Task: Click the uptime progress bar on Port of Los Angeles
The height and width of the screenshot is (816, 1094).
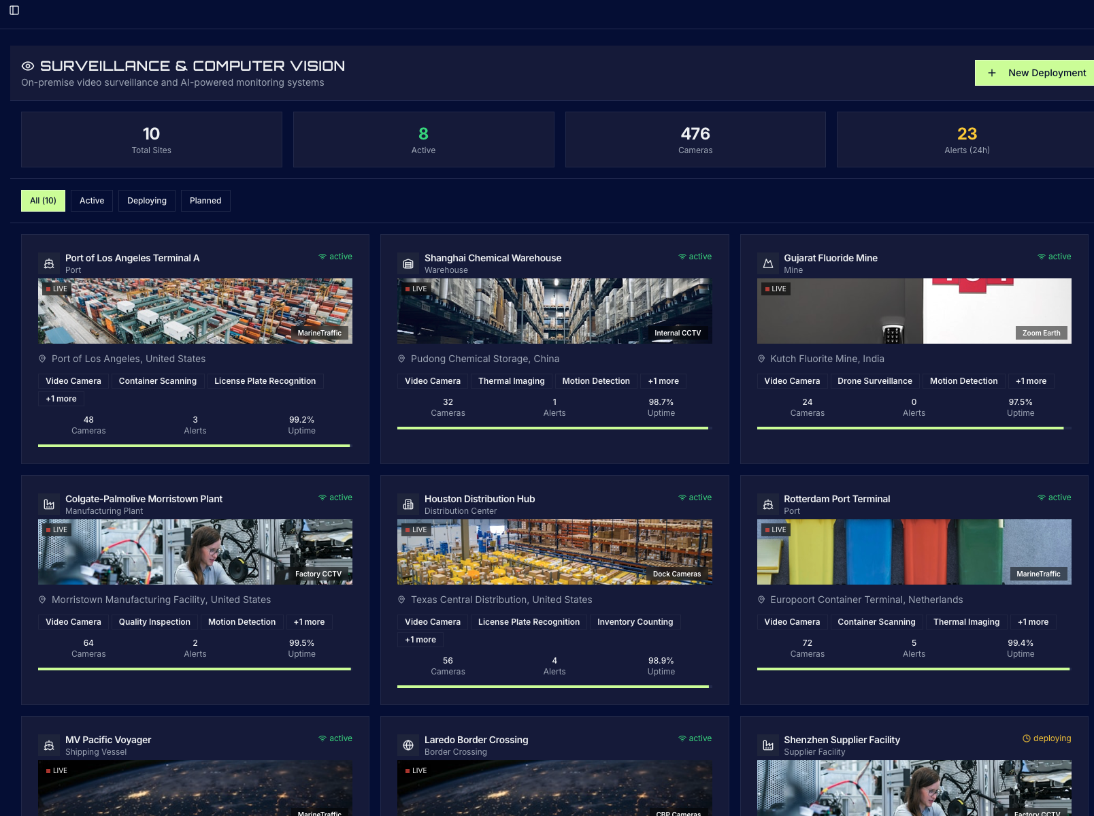Action: 195,446
